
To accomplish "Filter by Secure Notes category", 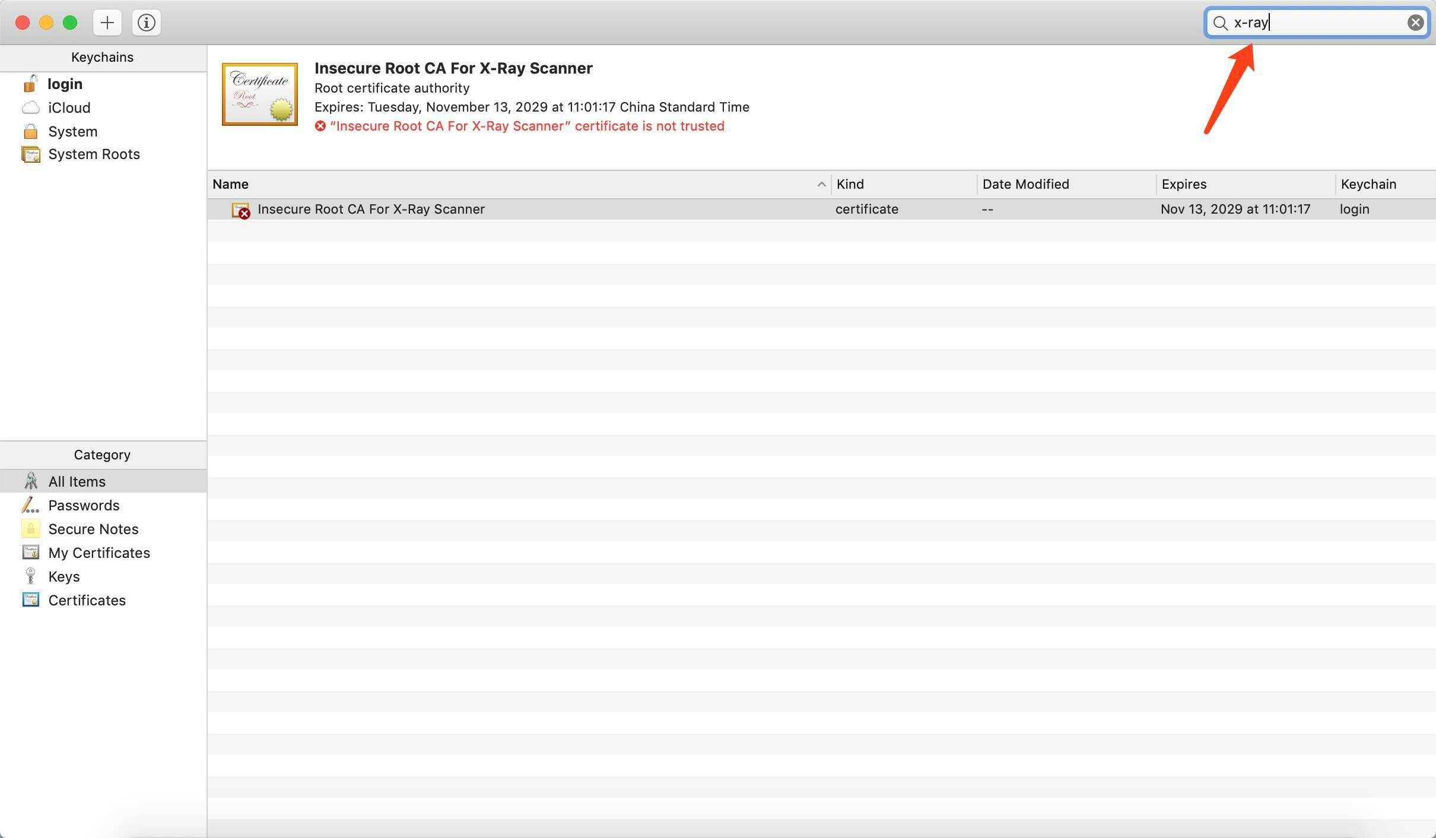I will (x=93, y=529).
